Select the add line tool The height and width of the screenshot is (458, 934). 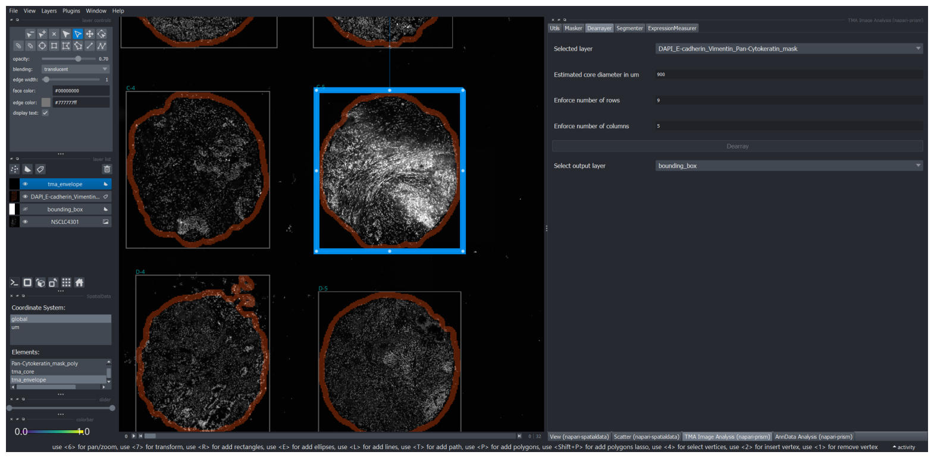(x=90, y=46)
